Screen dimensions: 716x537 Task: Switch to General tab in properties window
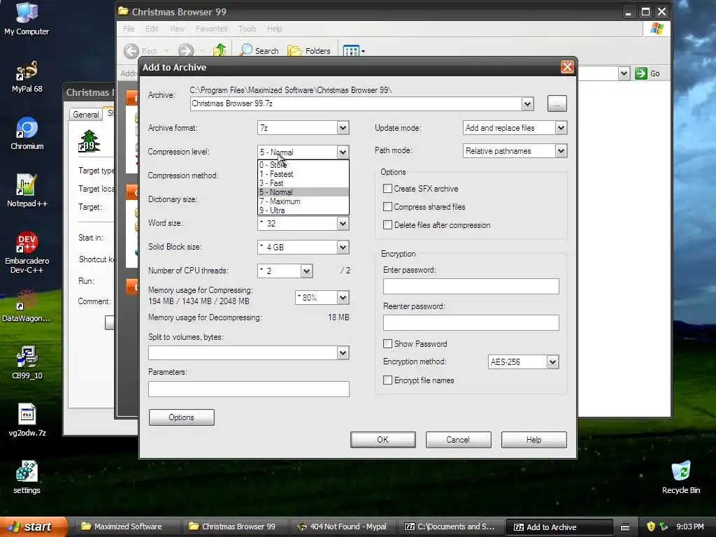pyautogui.click(x=86, y=114)
